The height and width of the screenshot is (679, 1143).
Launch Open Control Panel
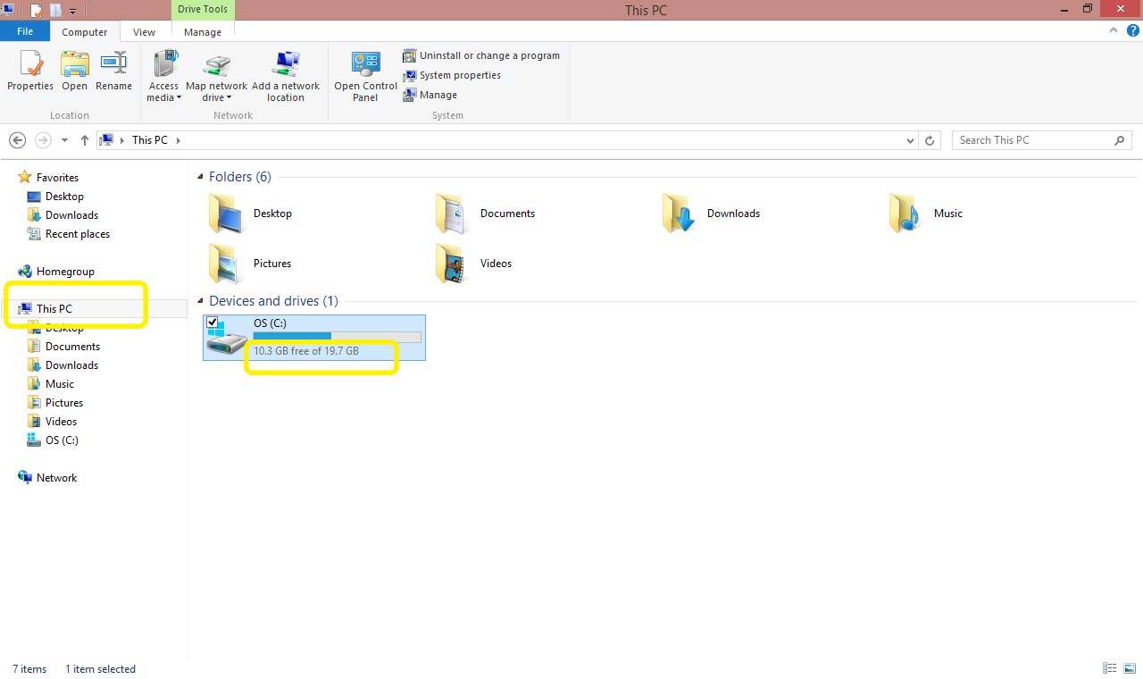(365, 76)
